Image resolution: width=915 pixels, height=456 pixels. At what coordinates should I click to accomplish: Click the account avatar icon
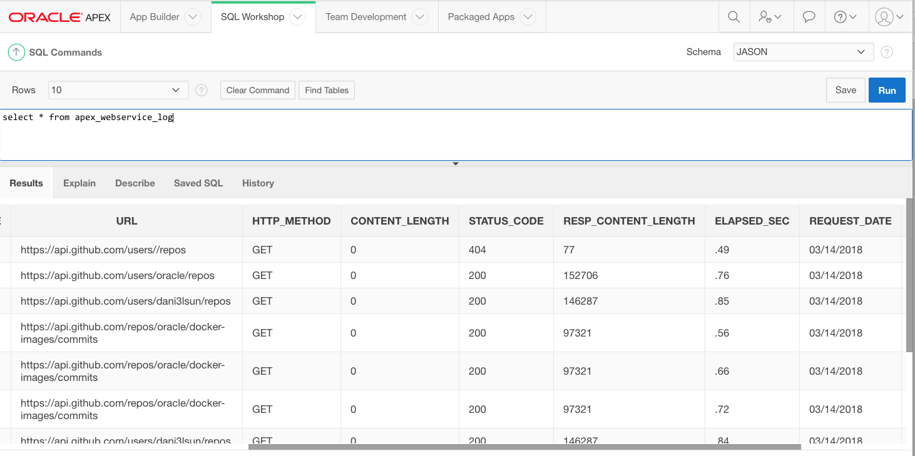884,17
